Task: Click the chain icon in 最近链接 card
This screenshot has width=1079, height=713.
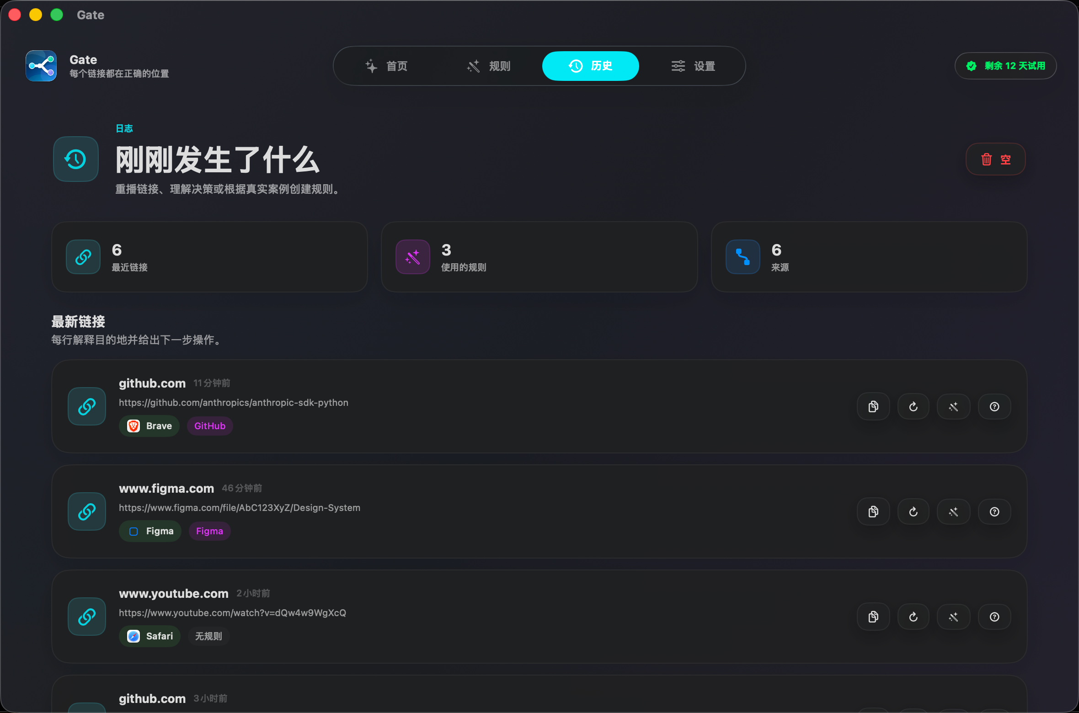Action: [83, 257]
